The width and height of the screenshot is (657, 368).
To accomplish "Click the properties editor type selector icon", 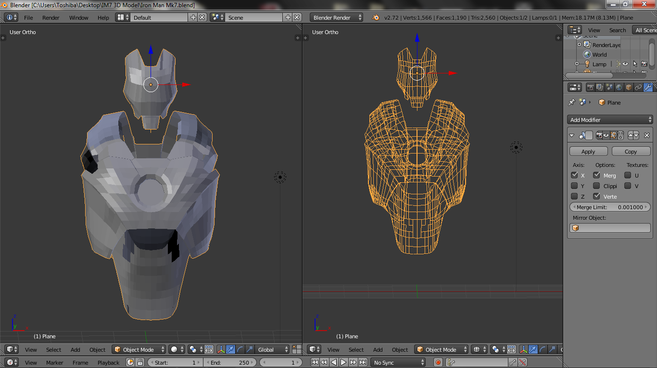I will coord(575,87).
